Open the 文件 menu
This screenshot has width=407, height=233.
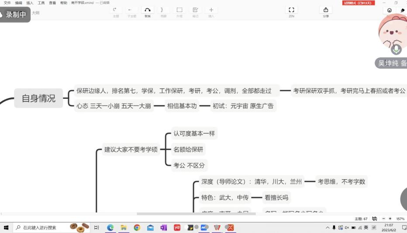point(7,3)
